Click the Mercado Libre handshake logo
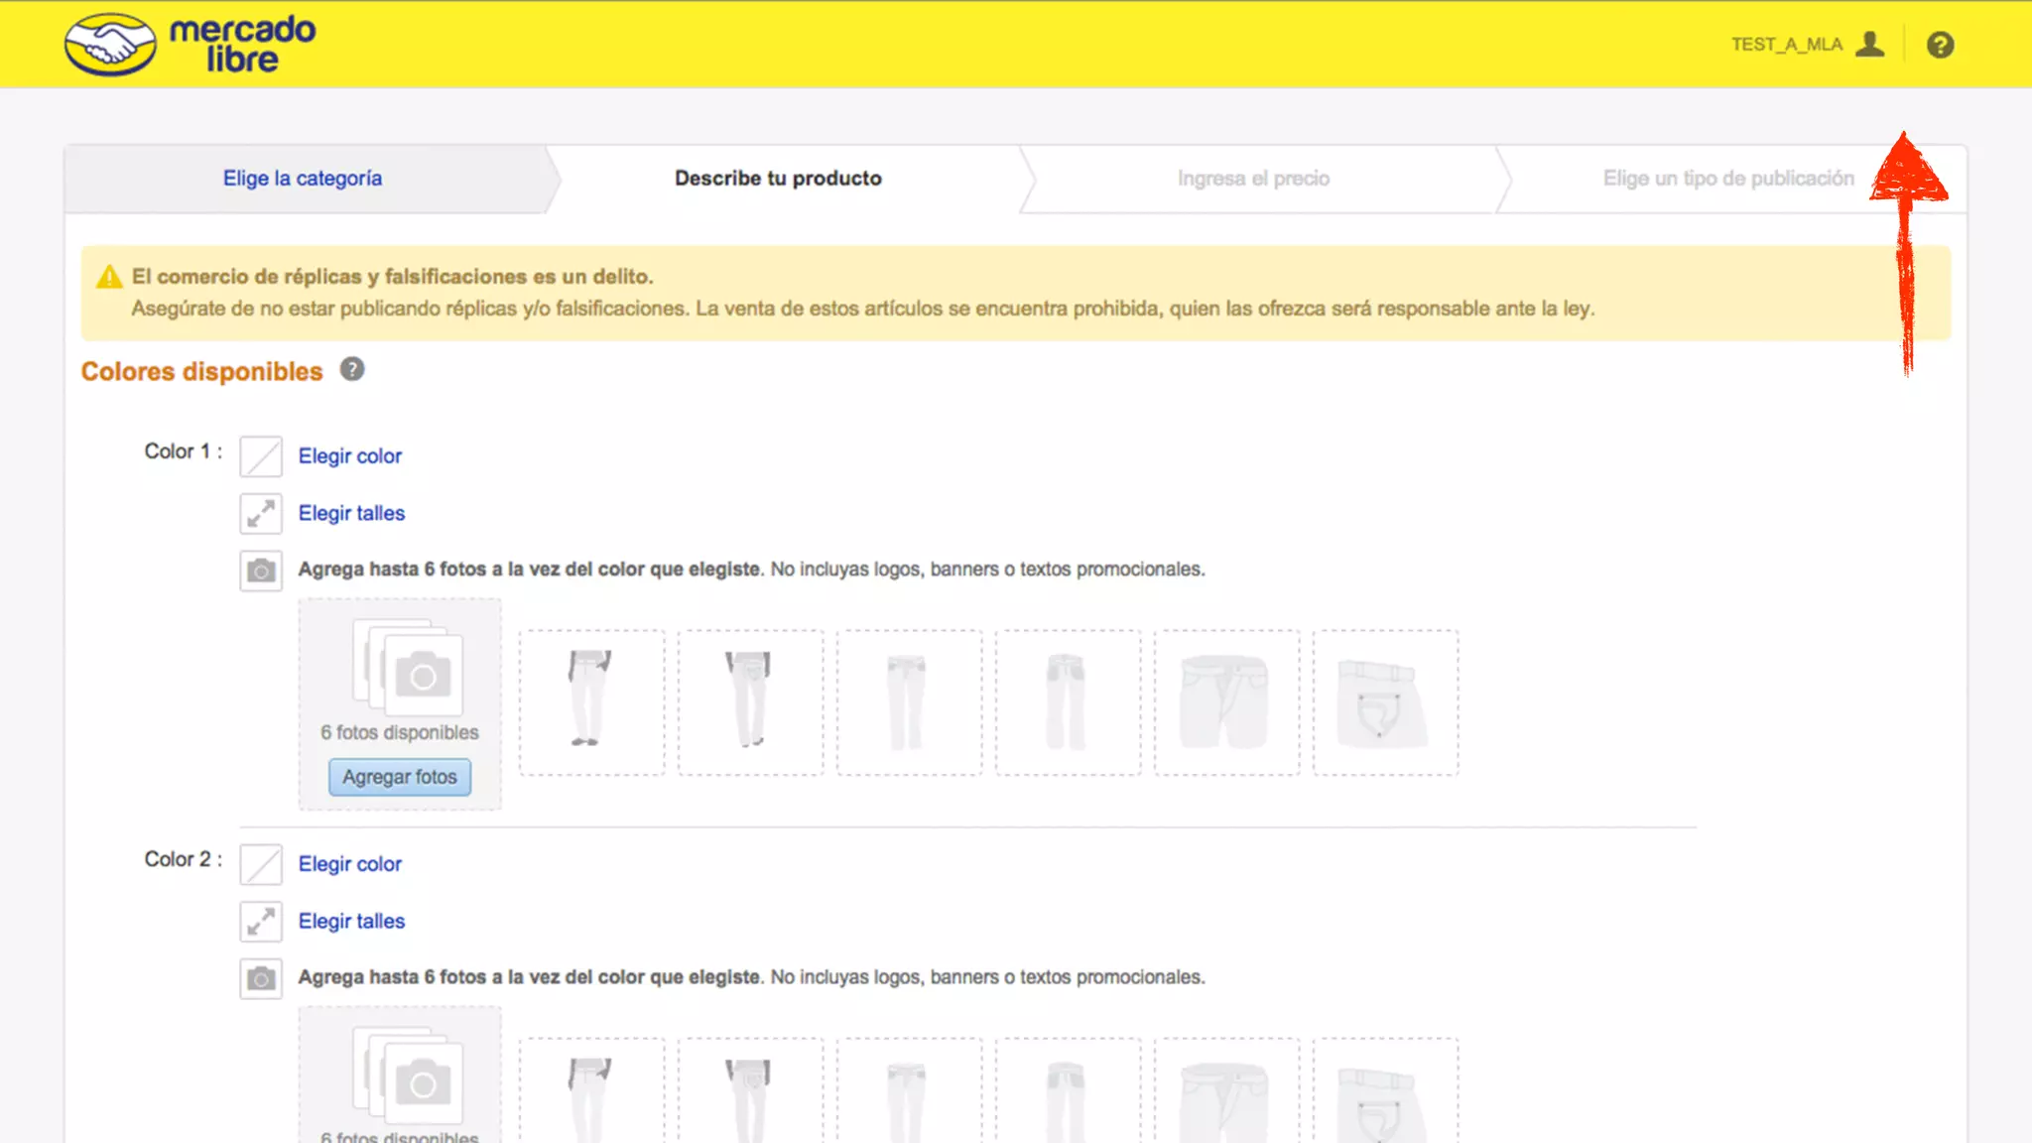 110,45
